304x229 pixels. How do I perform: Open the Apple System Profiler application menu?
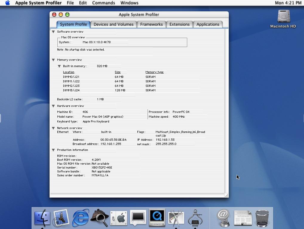[x=39, y=3]
